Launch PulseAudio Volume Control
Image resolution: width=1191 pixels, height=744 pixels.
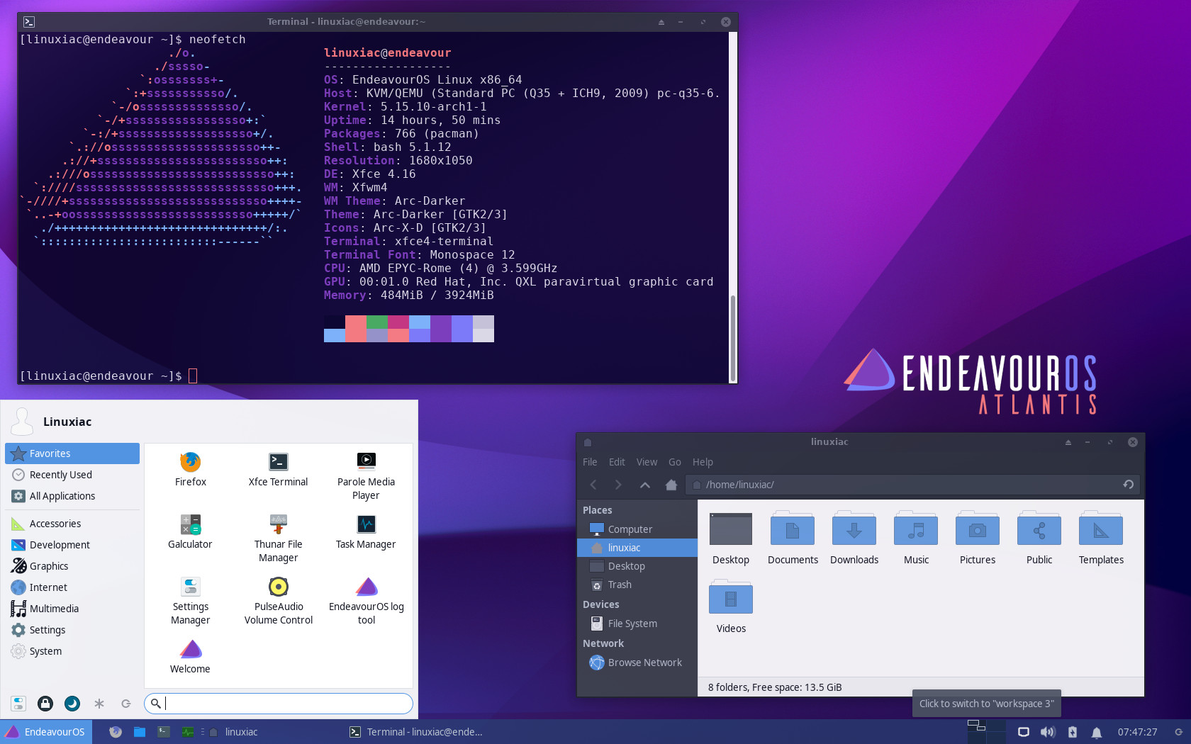pyautogui.click(x=278, y=600)
